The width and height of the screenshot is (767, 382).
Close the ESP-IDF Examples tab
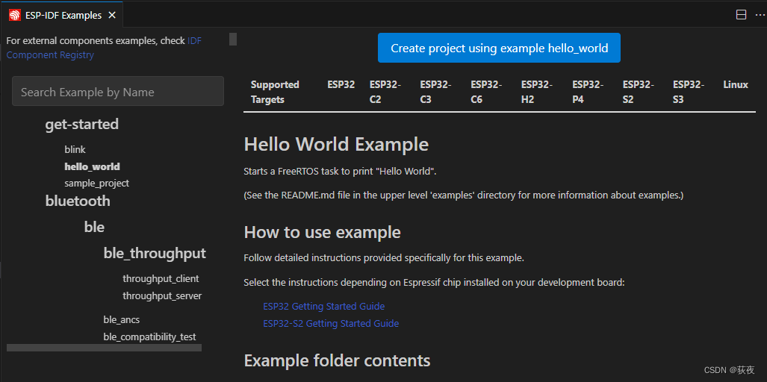coord(112,15)
